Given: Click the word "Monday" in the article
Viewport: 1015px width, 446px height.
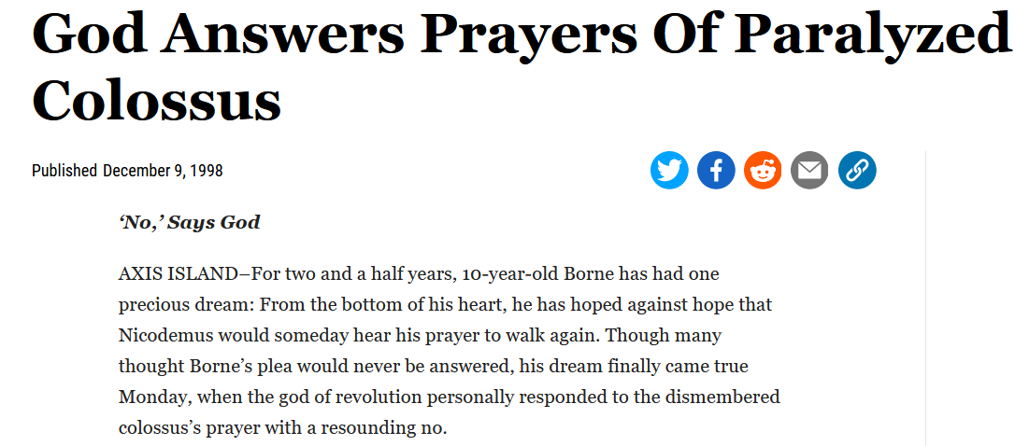Looking at the screenshot, I should (153, 396).
